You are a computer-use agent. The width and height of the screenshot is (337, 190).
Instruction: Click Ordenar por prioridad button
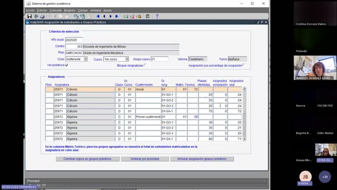tap(145, 159)
